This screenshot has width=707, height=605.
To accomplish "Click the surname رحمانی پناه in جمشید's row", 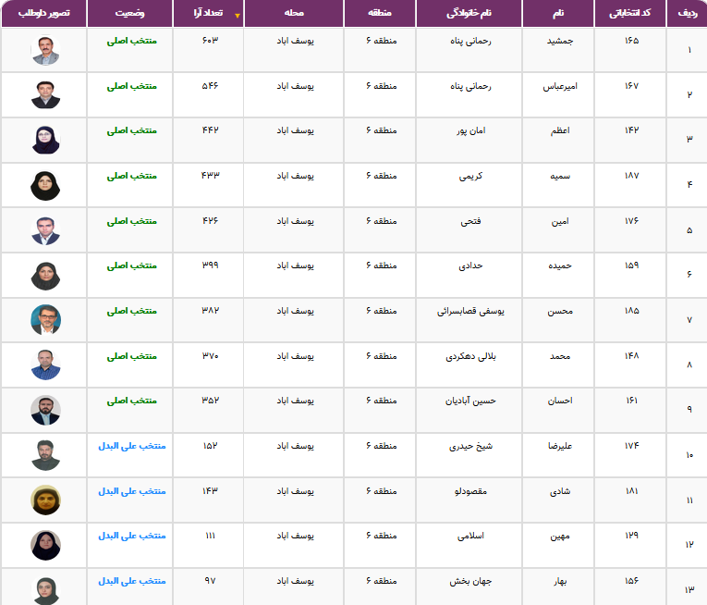I will (x=470, y=41).
